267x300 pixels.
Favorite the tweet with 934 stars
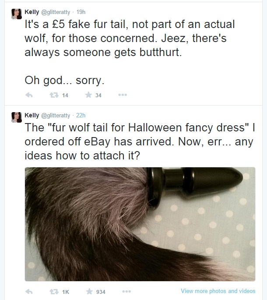point(89,291)
